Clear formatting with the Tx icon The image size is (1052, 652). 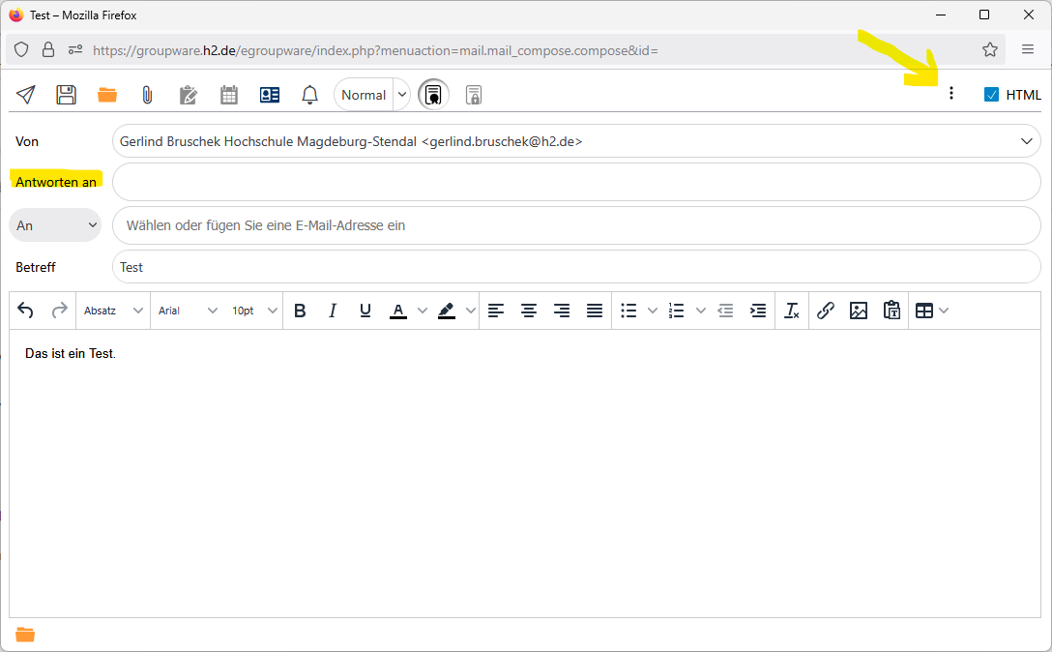coord(791,311)
